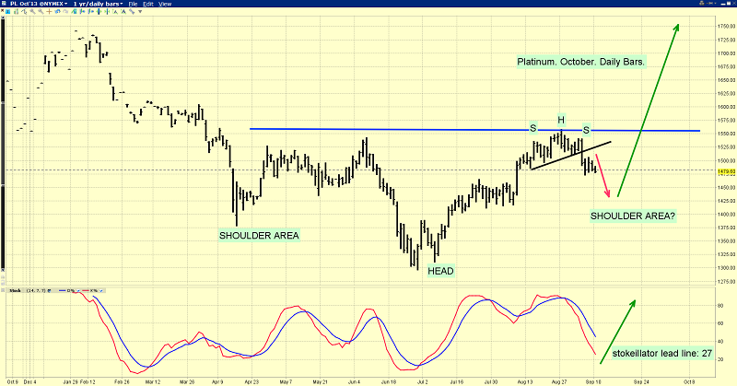Select the crosshair cursor tool

pos(50,11)
